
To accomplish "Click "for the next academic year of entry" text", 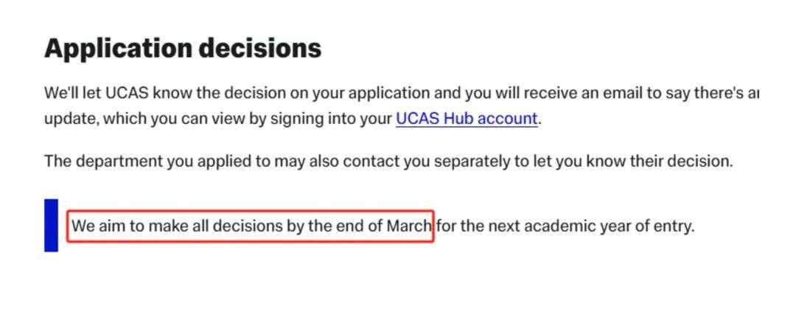I will coord(565,226).
